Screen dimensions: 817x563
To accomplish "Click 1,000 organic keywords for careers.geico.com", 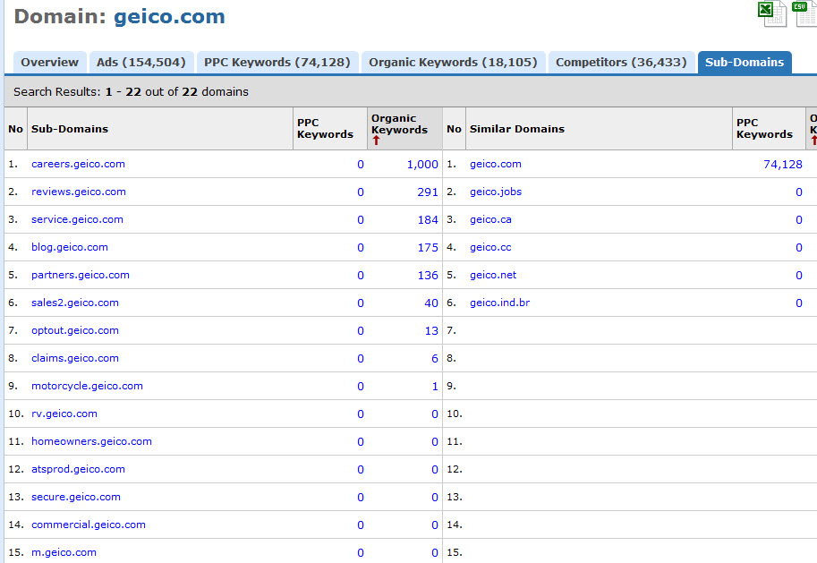I will 422,164.
